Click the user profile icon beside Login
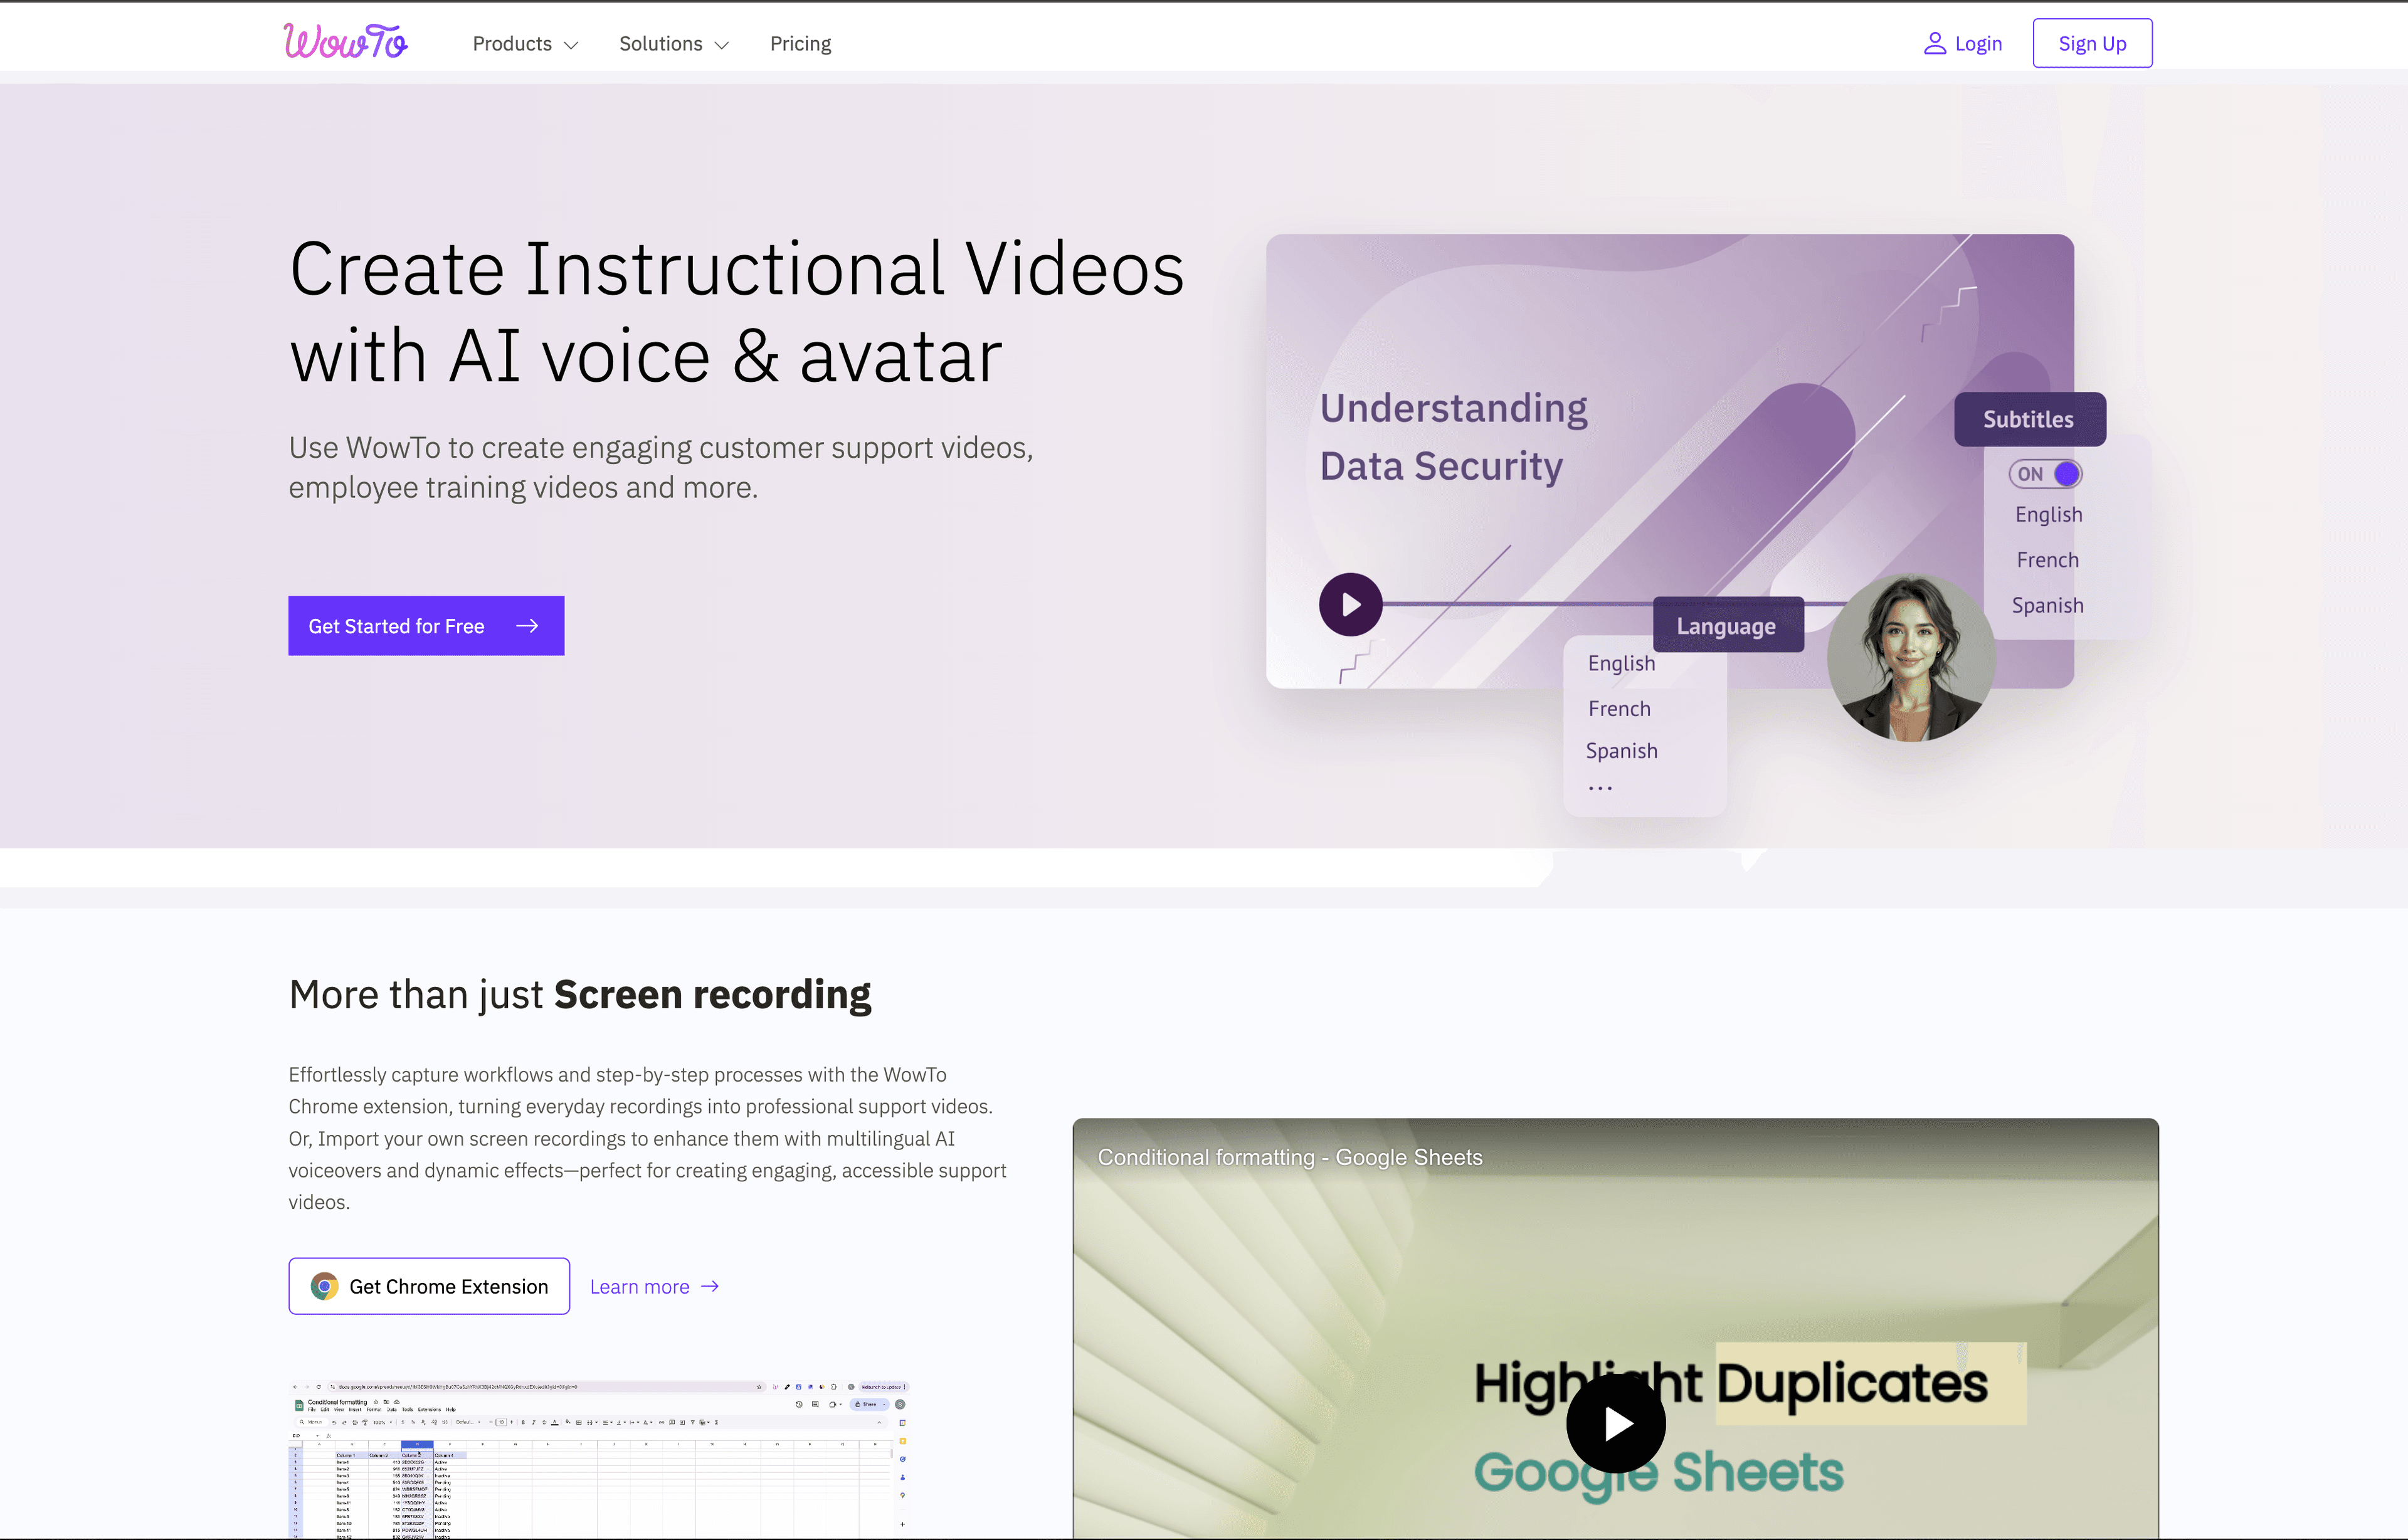Viewport: 2408px width, 1540px height. point(1934,44)
